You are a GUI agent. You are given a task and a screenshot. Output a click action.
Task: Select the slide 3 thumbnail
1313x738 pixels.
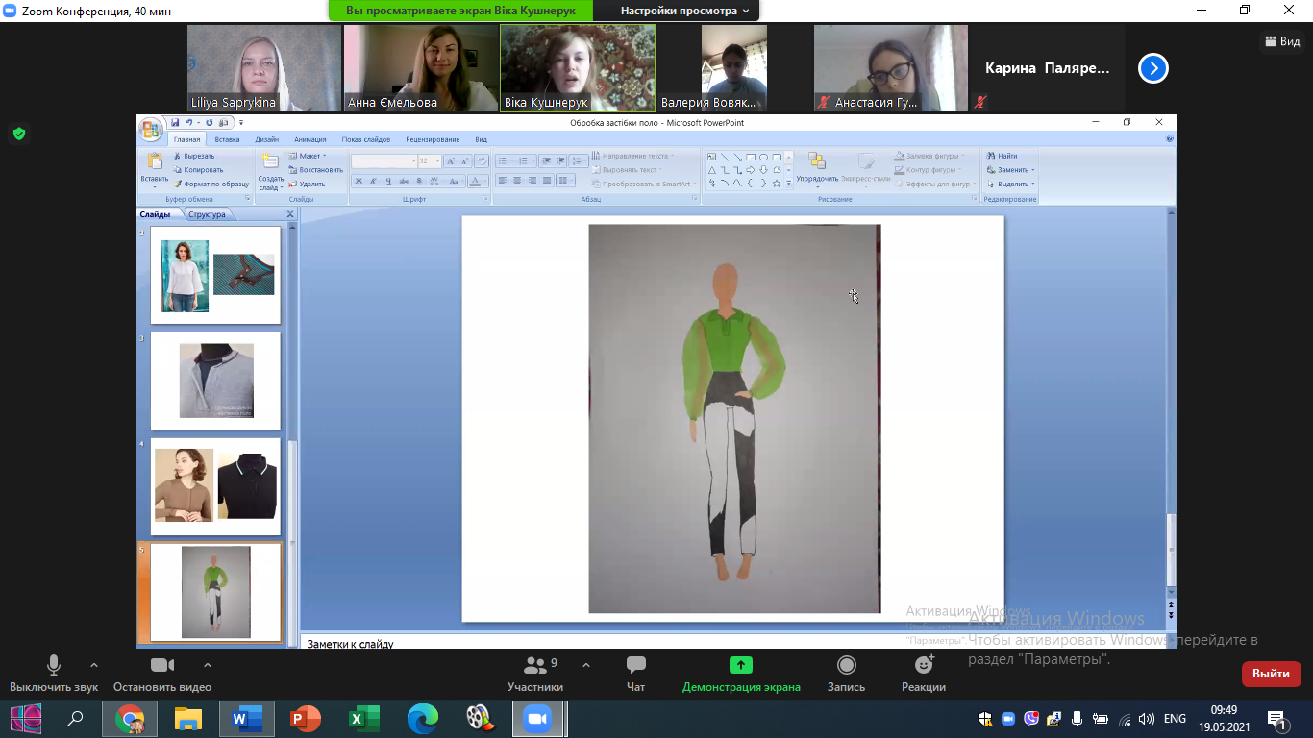click(216, 381)
